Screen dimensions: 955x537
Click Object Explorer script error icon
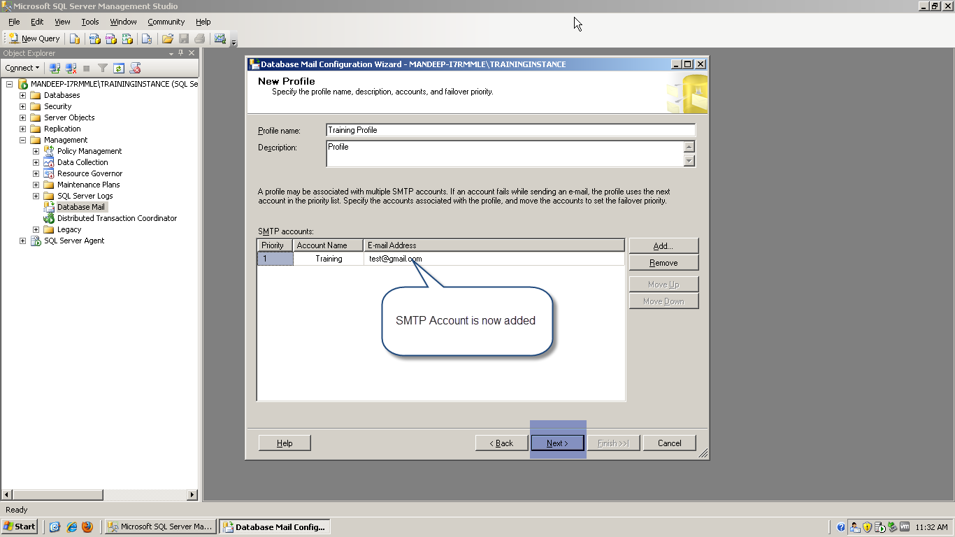[136, 68]
